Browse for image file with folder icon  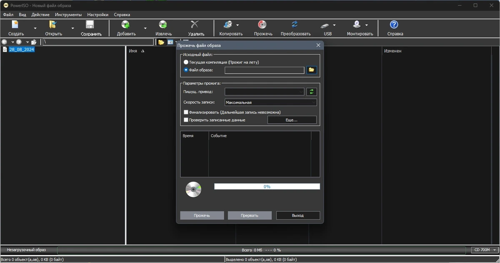click(312, 70)
